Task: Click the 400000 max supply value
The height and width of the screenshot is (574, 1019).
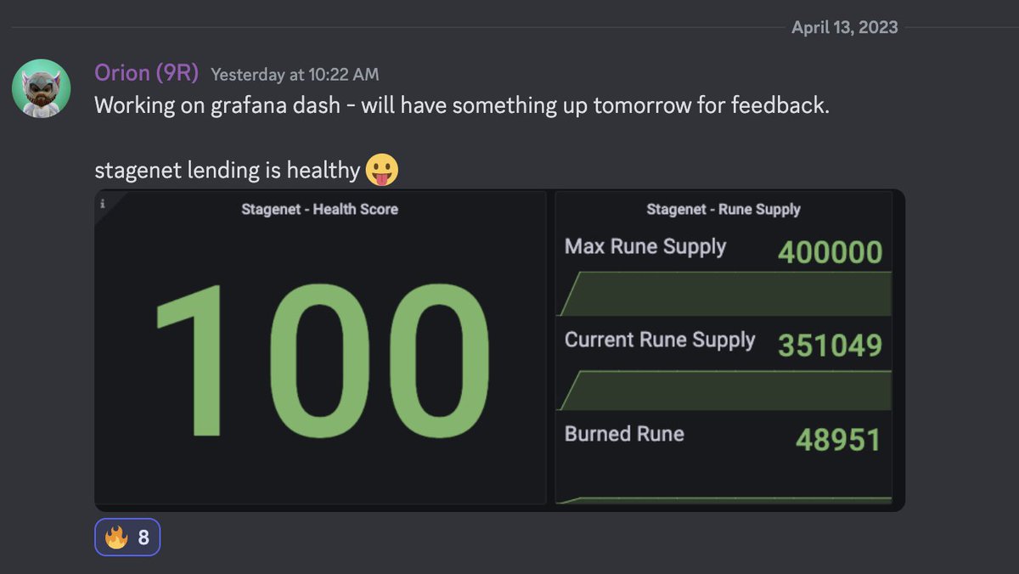Action: [x=830, y=252]
